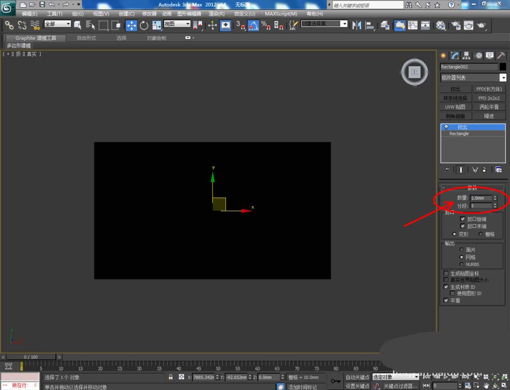
Task: Toggle 封口始端 cap start checkbox
Action: tap(463, 219)
